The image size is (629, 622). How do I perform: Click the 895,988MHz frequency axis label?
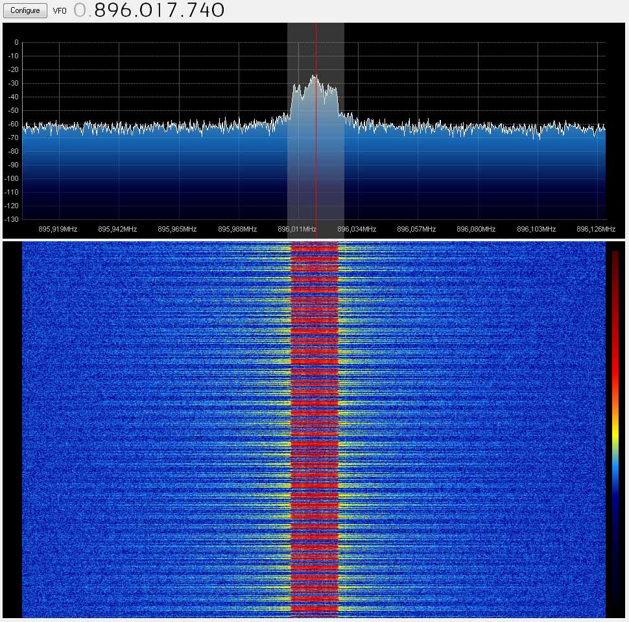coord(237,229)
